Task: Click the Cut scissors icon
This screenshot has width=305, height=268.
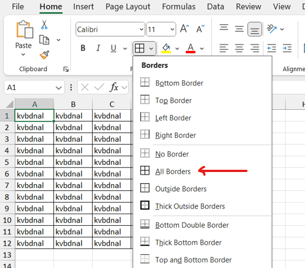Action: pos(44,24)
